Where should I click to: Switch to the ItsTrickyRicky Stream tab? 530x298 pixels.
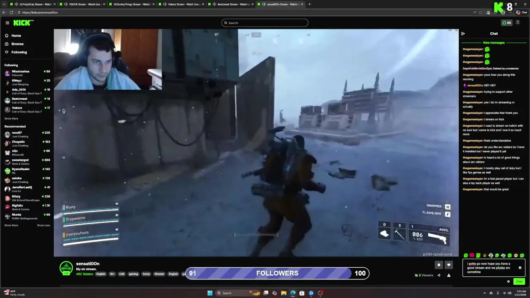pos(33,4)
